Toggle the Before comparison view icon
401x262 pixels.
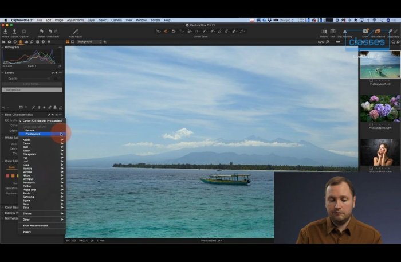point(324,32)
